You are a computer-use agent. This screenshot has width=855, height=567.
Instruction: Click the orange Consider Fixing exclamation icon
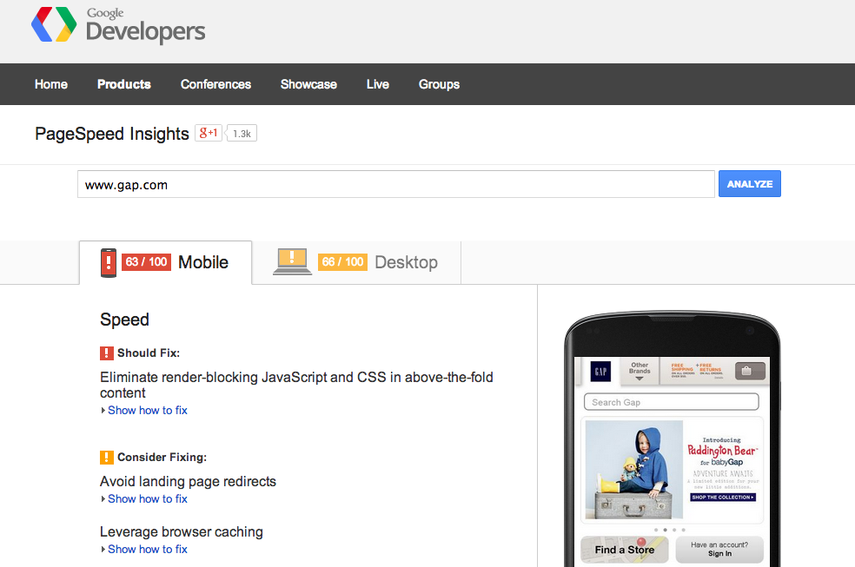(107, 457)
